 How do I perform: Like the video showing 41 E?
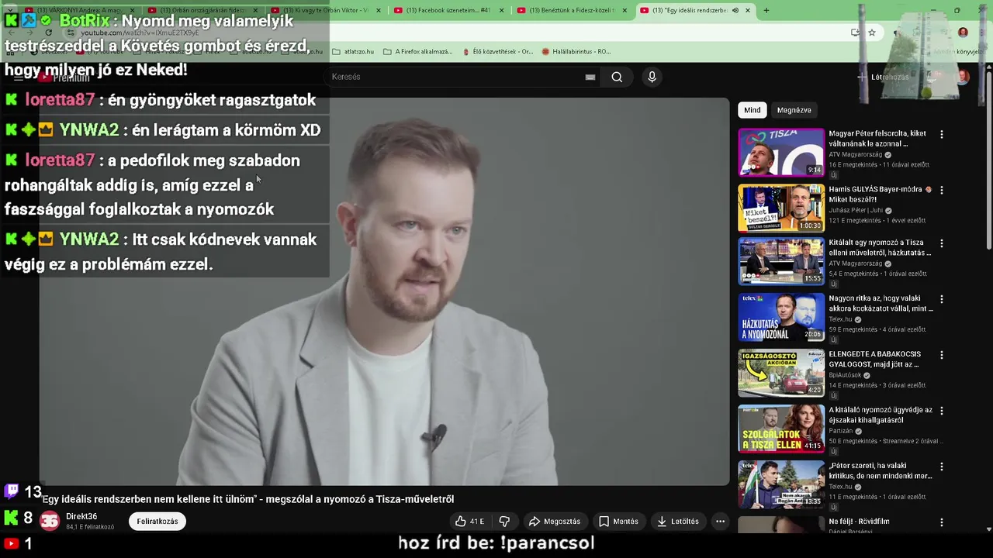tap(470, 522)
